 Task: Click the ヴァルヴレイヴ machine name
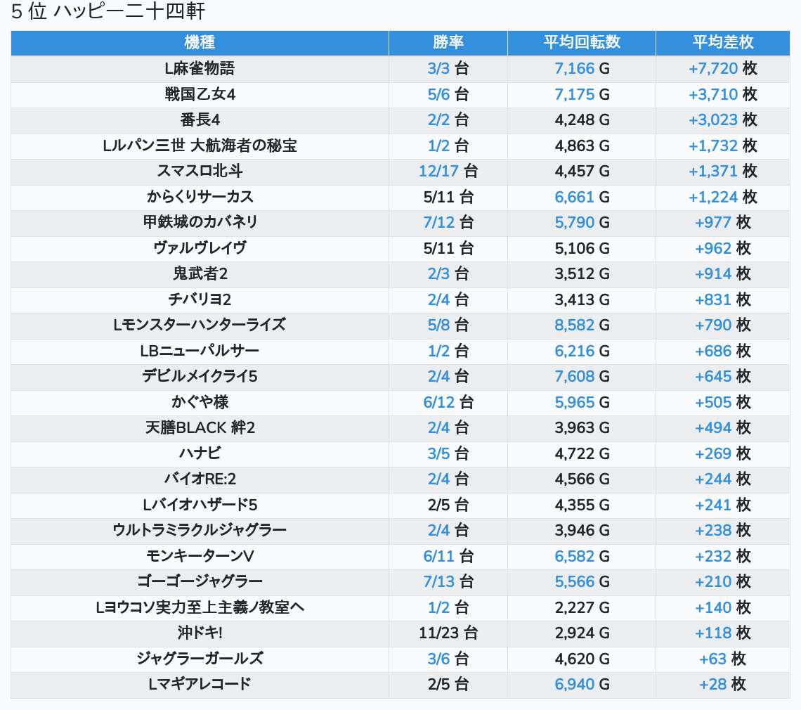point(200,248)
